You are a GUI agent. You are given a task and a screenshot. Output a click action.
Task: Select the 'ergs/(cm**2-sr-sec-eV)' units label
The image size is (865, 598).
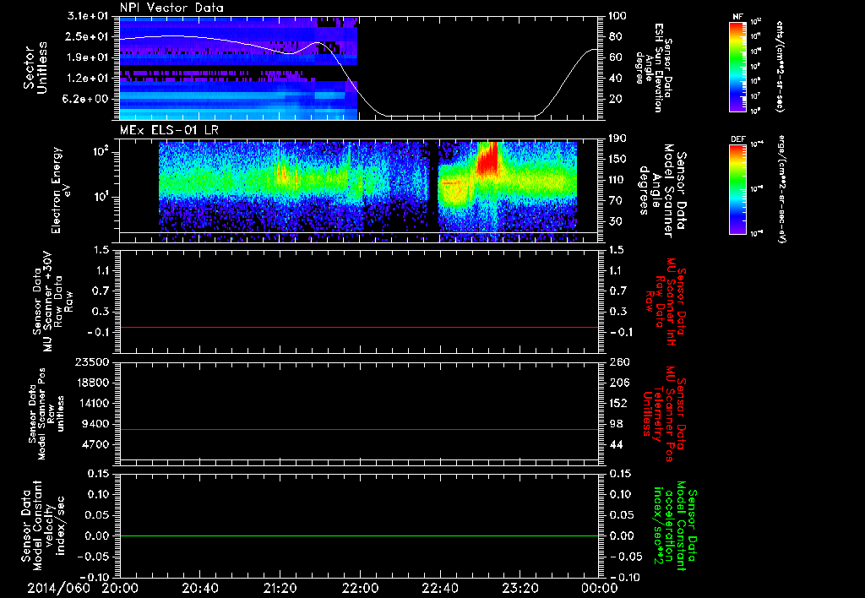[x=781, y=189]
